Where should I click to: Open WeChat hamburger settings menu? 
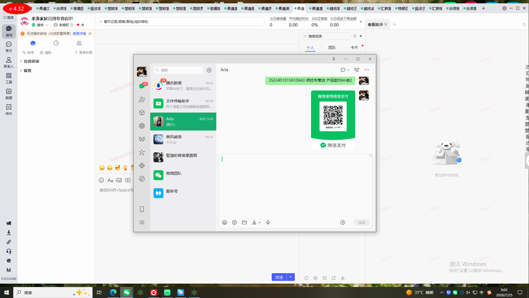(142, 222)
